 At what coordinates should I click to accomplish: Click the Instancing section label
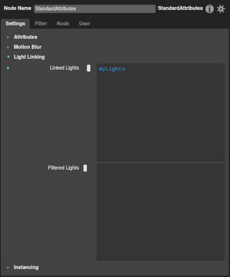(26, 267)
